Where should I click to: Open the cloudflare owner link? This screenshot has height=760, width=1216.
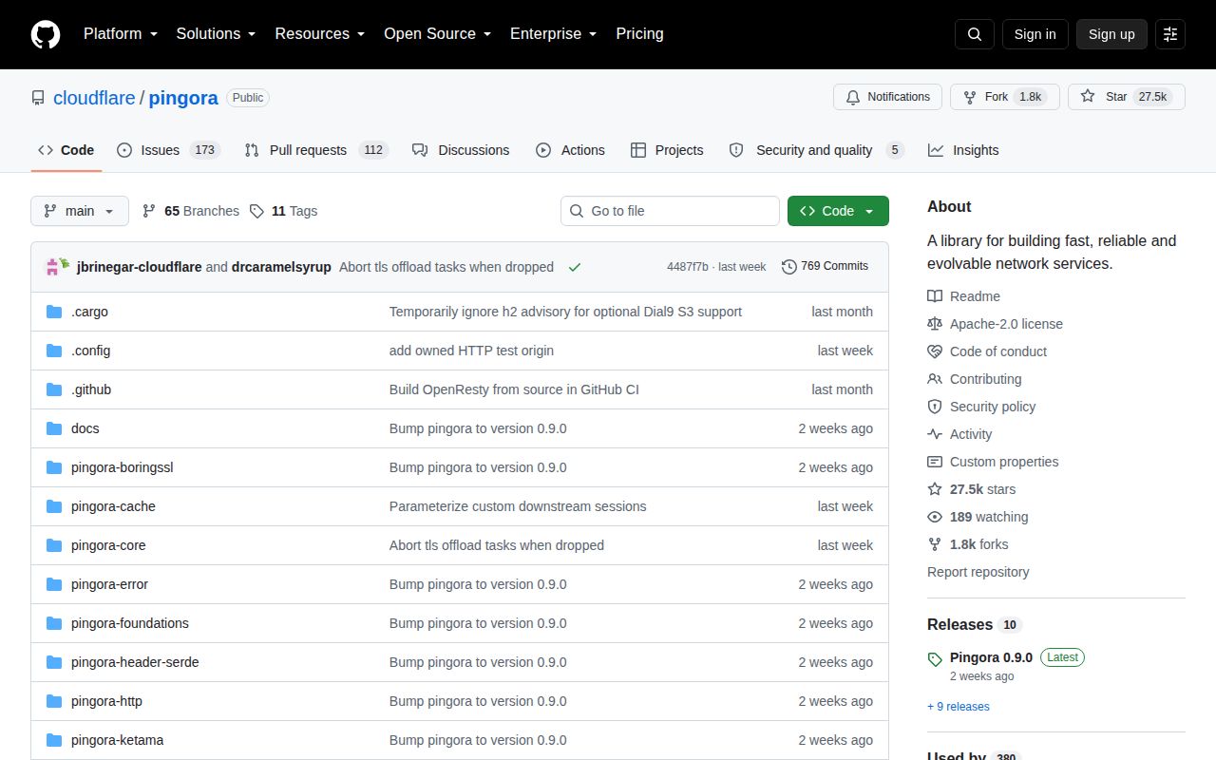coord(94,98)
